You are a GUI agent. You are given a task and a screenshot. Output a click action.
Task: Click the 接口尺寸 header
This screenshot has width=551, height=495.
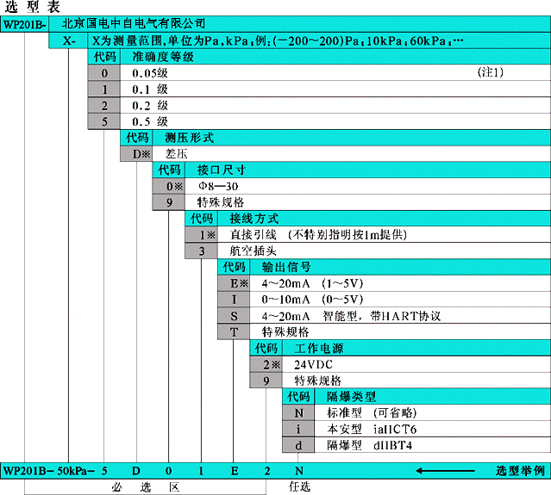(x=222, y=170)
